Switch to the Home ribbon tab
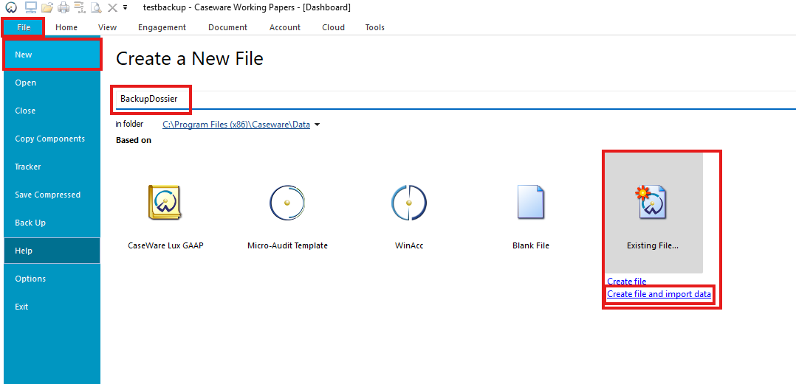This screenshot has width=796, height=384. [x=66, y=27]
